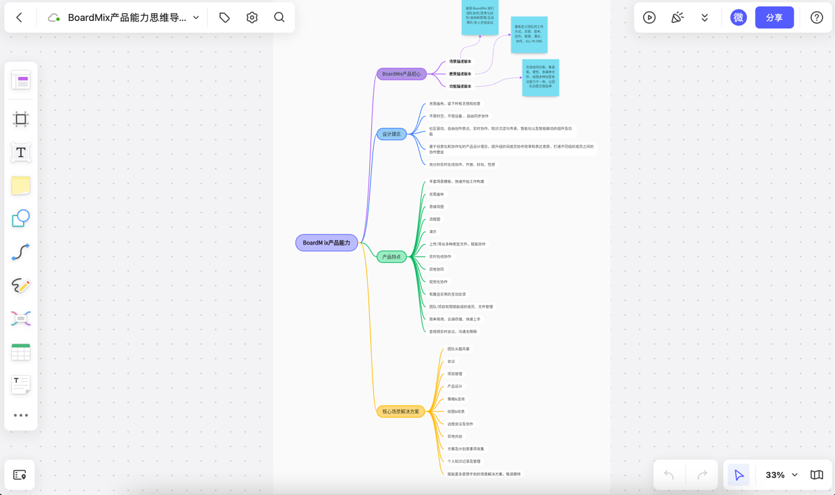Open more tools ellipsis menu

(x=20, y=415)
